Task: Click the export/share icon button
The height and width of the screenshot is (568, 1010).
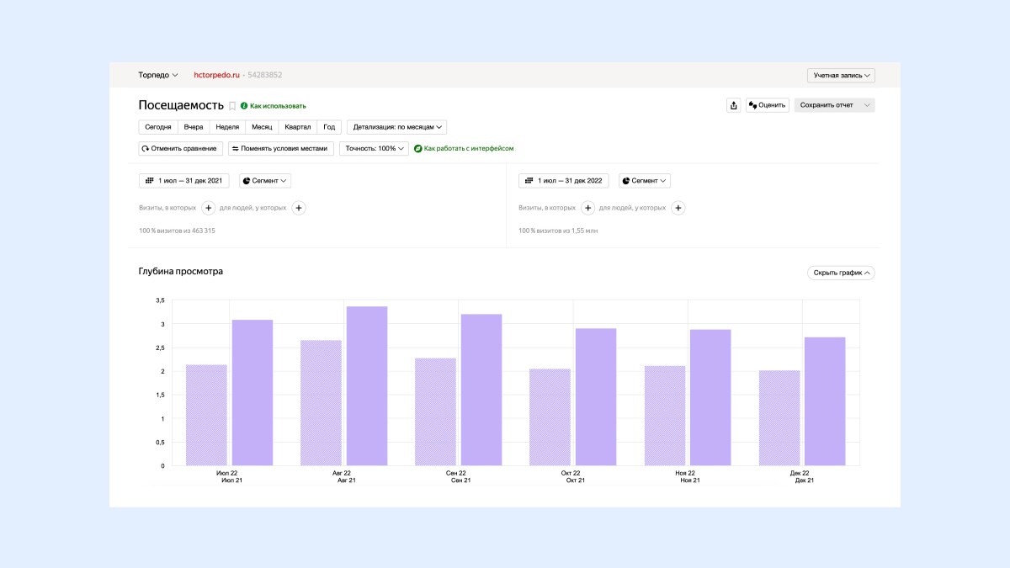Action: tap(734, 105)
